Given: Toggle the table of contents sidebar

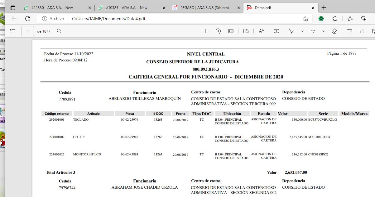Looking at the screenshot, I should (13, 31).
